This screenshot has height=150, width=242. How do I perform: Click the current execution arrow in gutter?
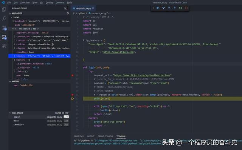(72, 99)
